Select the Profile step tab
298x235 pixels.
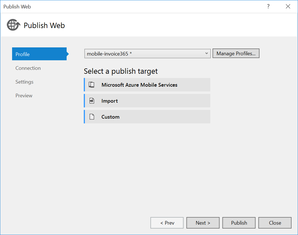coord(39,54)
